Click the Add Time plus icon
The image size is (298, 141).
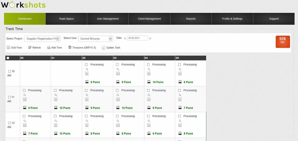tap(49, 47)
